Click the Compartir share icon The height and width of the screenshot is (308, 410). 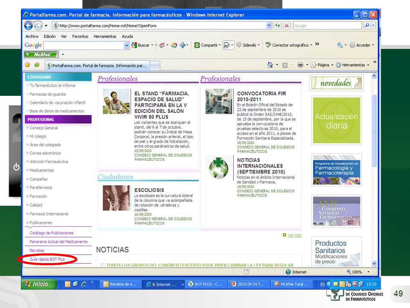tap(197, 45)
